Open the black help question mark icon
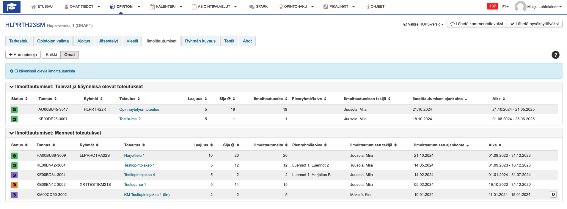 click(x=555, y=55)
